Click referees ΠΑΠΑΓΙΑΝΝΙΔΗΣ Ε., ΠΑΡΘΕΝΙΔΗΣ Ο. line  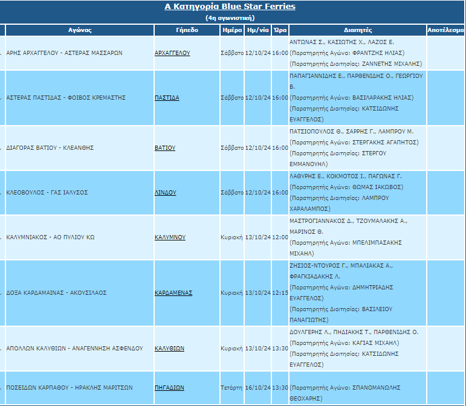356,76
